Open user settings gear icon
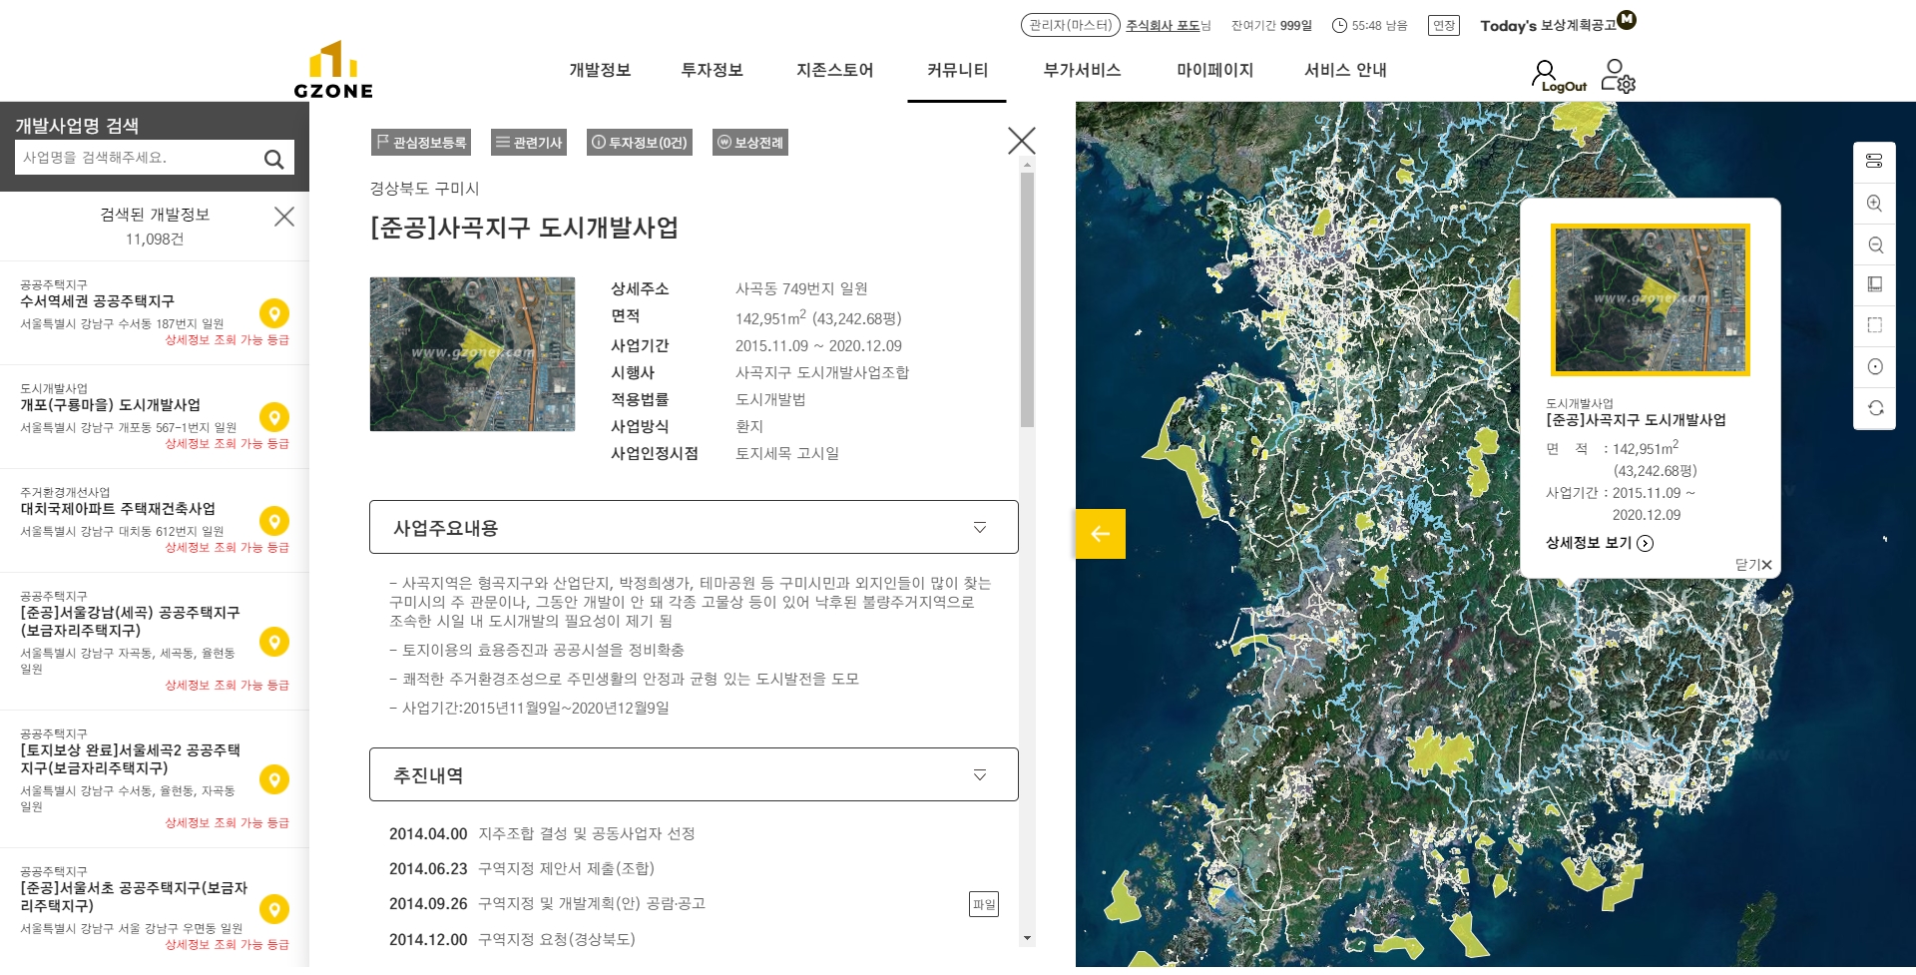This screenshot has width=1916, height=975. point(1619,76)
